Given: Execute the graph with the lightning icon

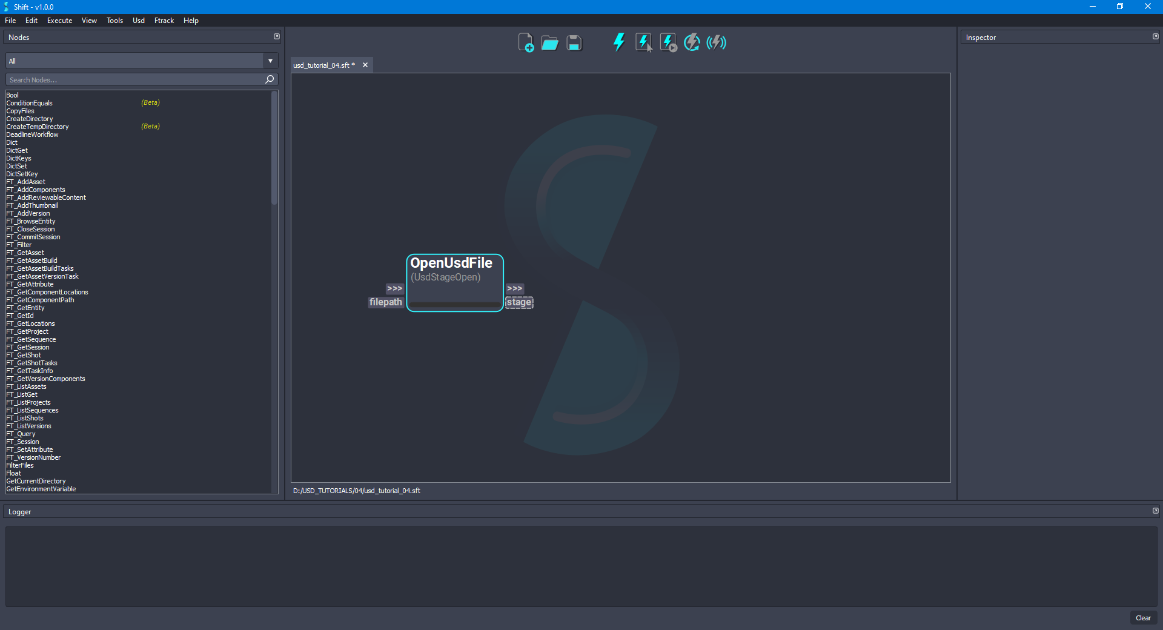Looking at the screenshot, I should [618, 42].
